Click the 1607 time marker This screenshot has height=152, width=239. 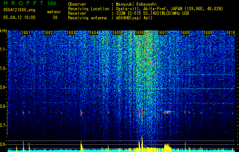163,33
